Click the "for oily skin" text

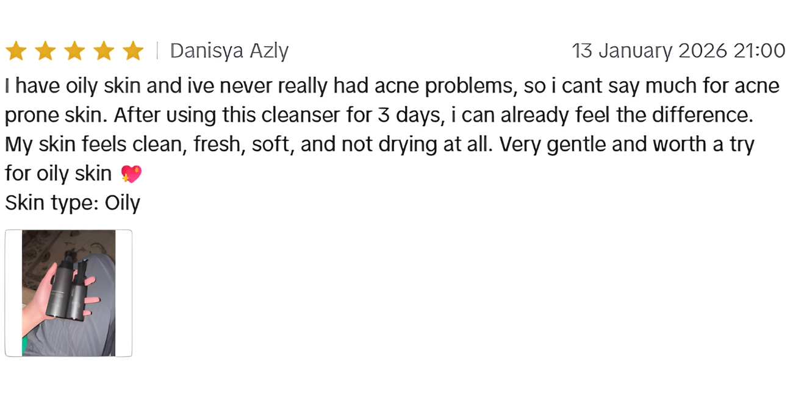click(58, 174)
